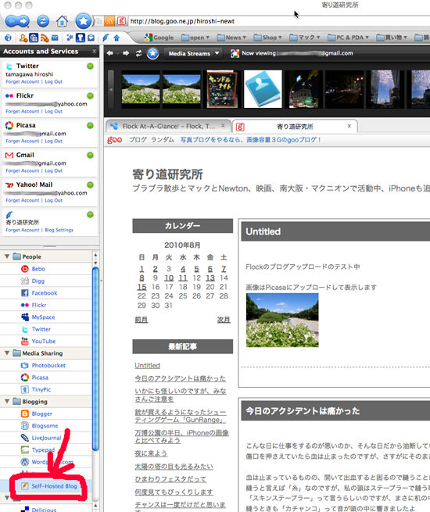Open the blue address book thumbnail
The image size is (430, 512).
(263, 89)
